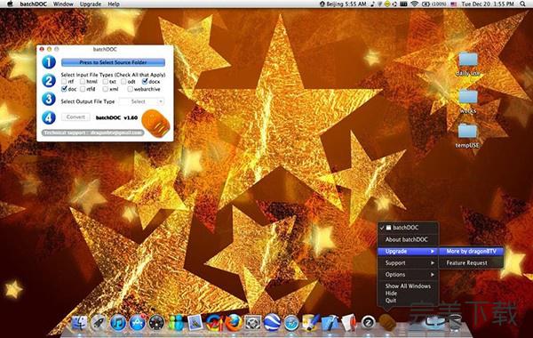Open Finder from the dock
This screenshot has height=338, width=533.
(x=79, y=322)
